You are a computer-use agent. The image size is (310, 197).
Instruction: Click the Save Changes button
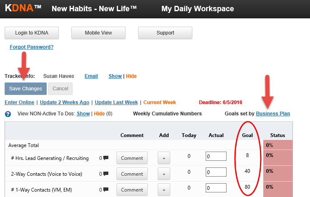coord(25,89)
